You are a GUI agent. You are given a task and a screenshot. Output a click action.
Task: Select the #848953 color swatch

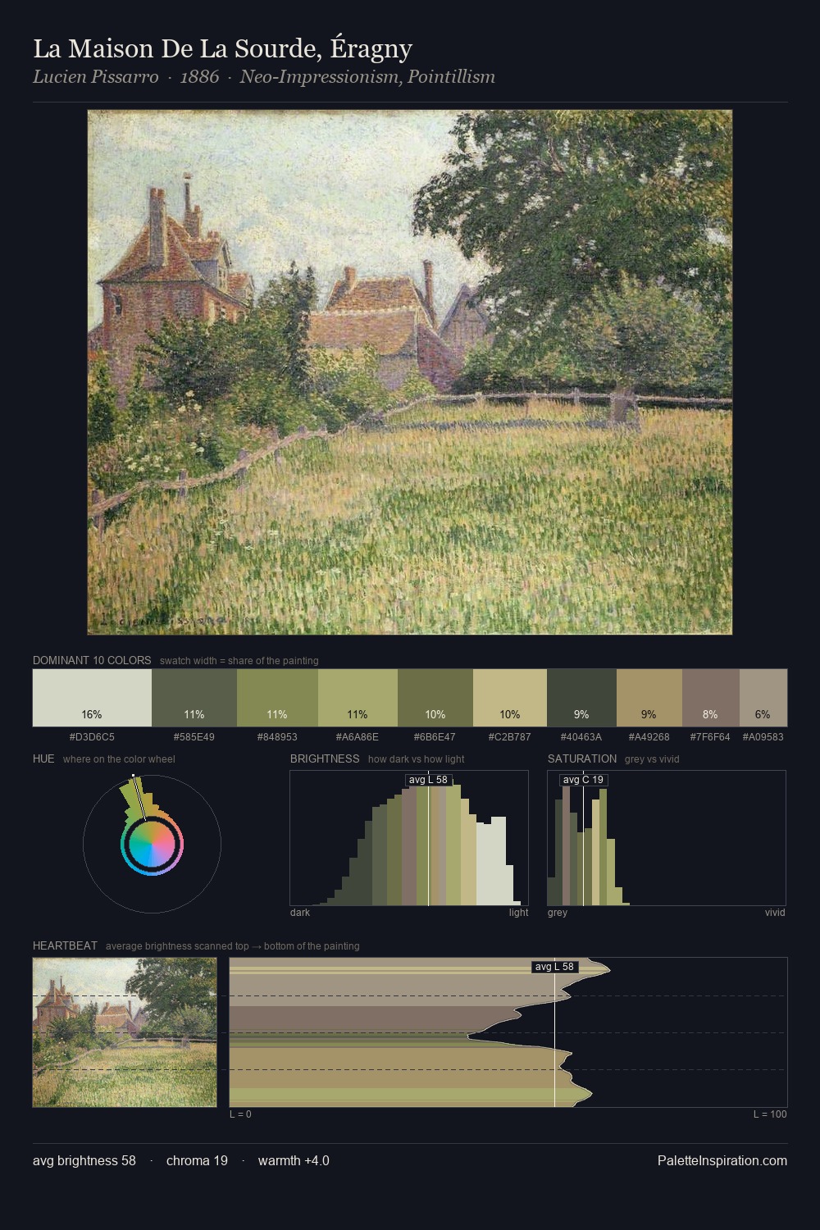[x=277, y=698]
